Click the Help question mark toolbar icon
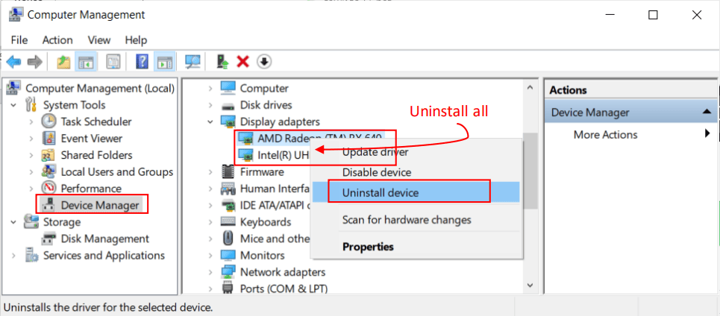720x316 pixels. tap(142, 62)
